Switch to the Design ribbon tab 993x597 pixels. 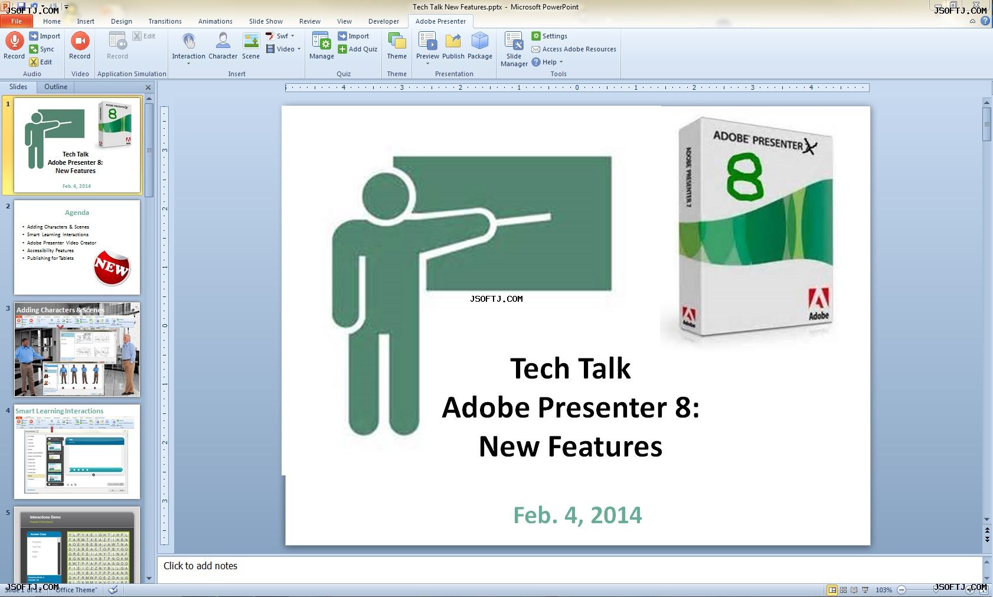point(122,21)
